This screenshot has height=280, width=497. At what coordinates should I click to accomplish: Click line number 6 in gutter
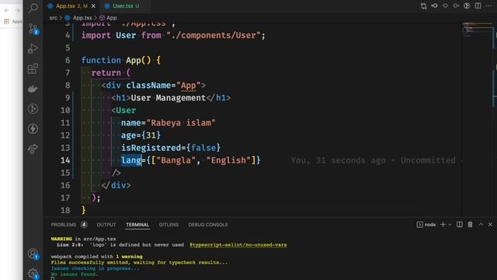coord(68,61)
